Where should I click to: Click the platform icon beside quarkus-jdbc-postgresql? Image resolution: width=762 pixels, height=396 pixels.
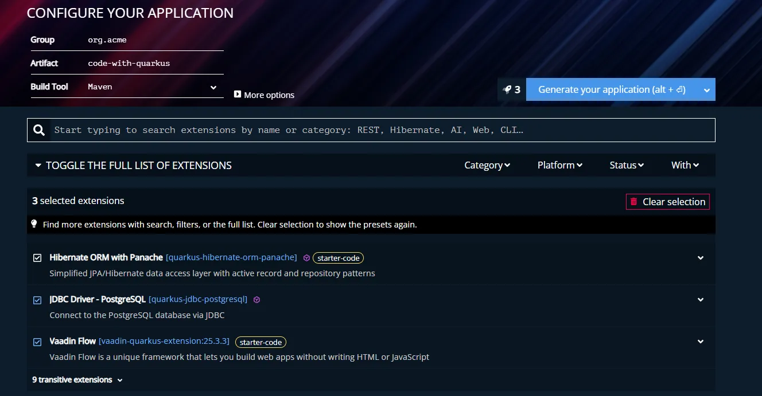pyautogui.click(x=256, y=300)
